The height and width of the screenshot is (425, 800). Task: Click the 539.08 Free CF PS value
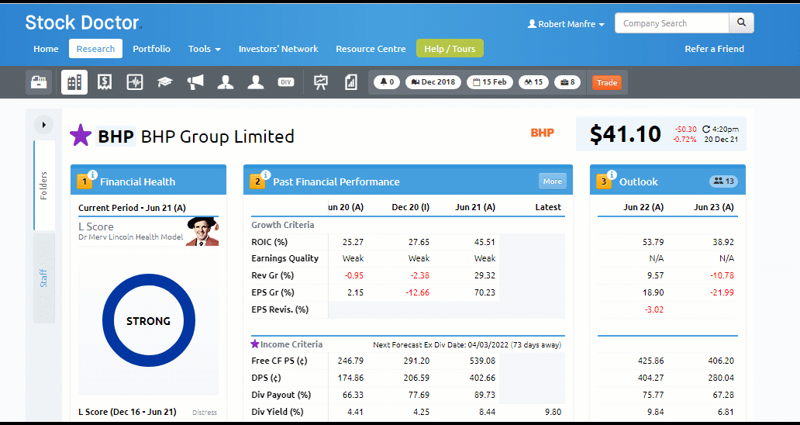[x=482, y=361]
